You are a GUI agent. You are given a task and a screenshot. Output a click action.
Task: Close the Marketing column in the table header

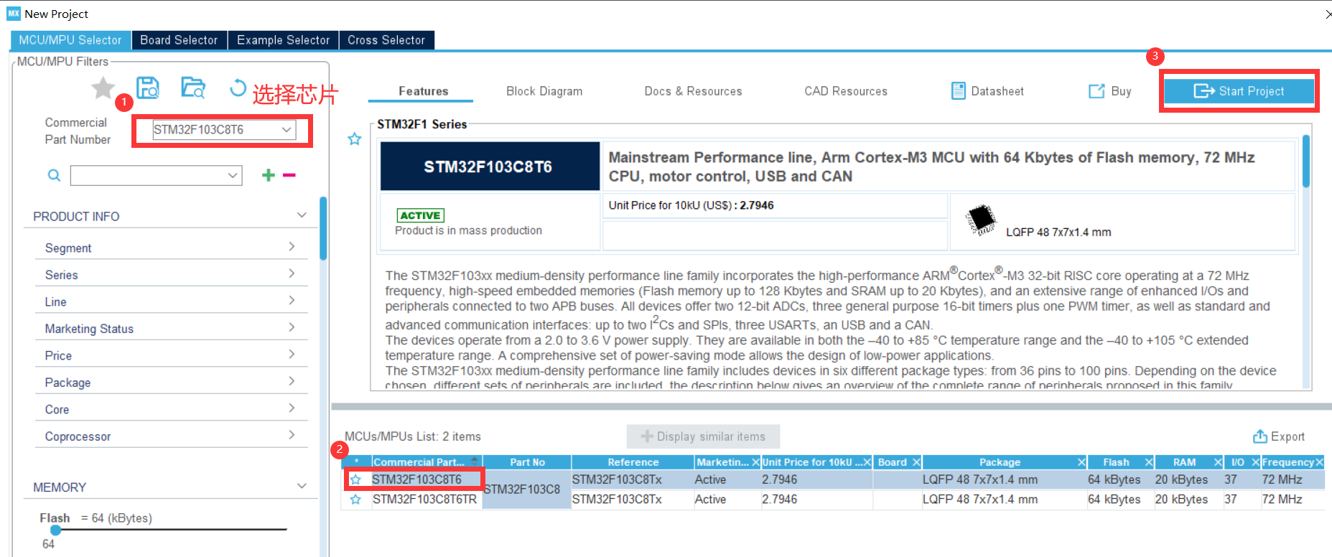pos(755,462)
